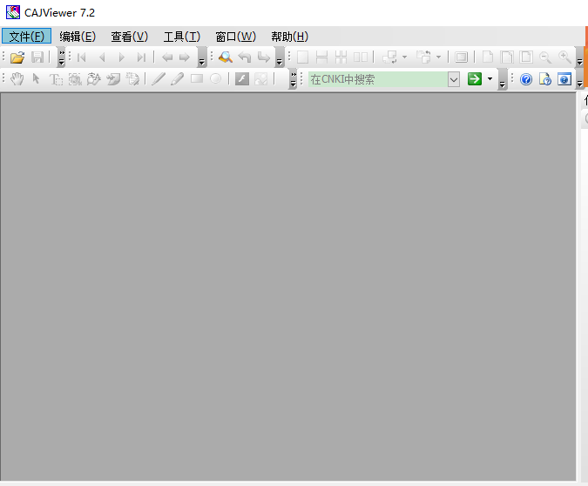The width and height of the screenshot is (588, 486).
Task: Click the undo curved arrow icon
Action: 245,57
